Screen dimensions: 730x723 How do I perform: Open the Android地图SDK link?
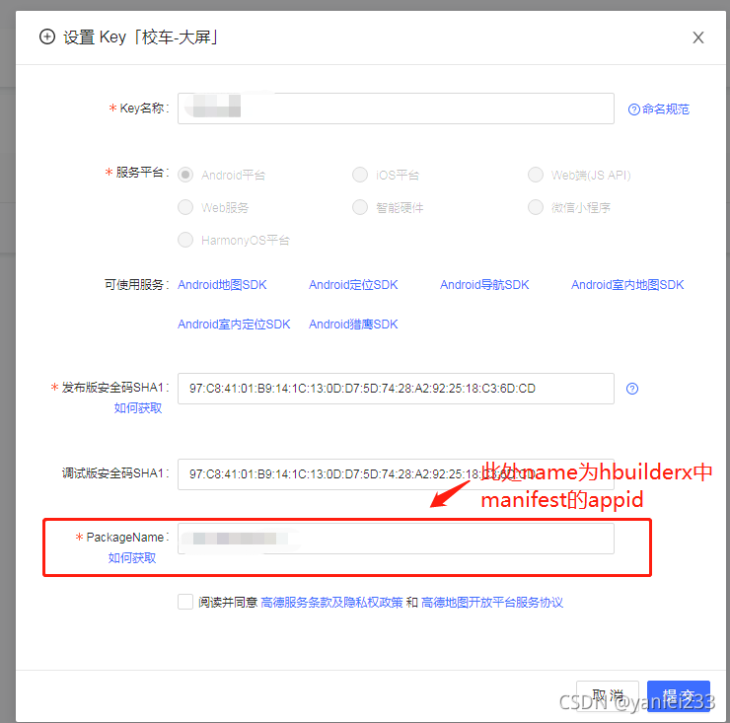click(222, 284)
